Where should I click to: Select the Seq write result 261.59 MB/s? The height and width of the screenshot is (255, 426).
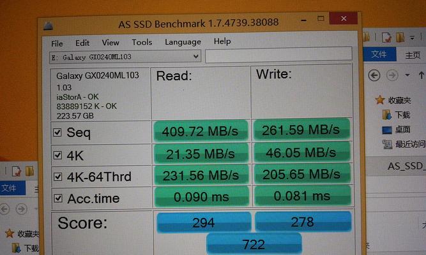(301, 129)
